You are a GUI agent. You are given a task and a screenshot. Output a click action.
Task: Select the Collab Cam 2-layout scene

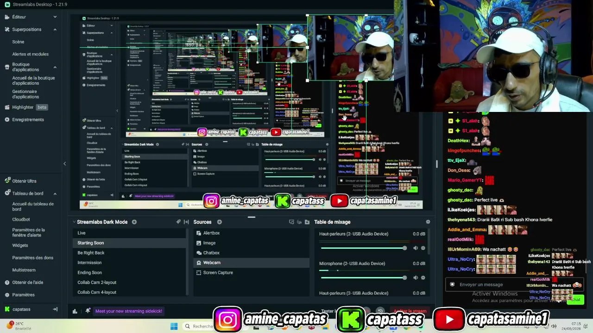click(129, 283)
